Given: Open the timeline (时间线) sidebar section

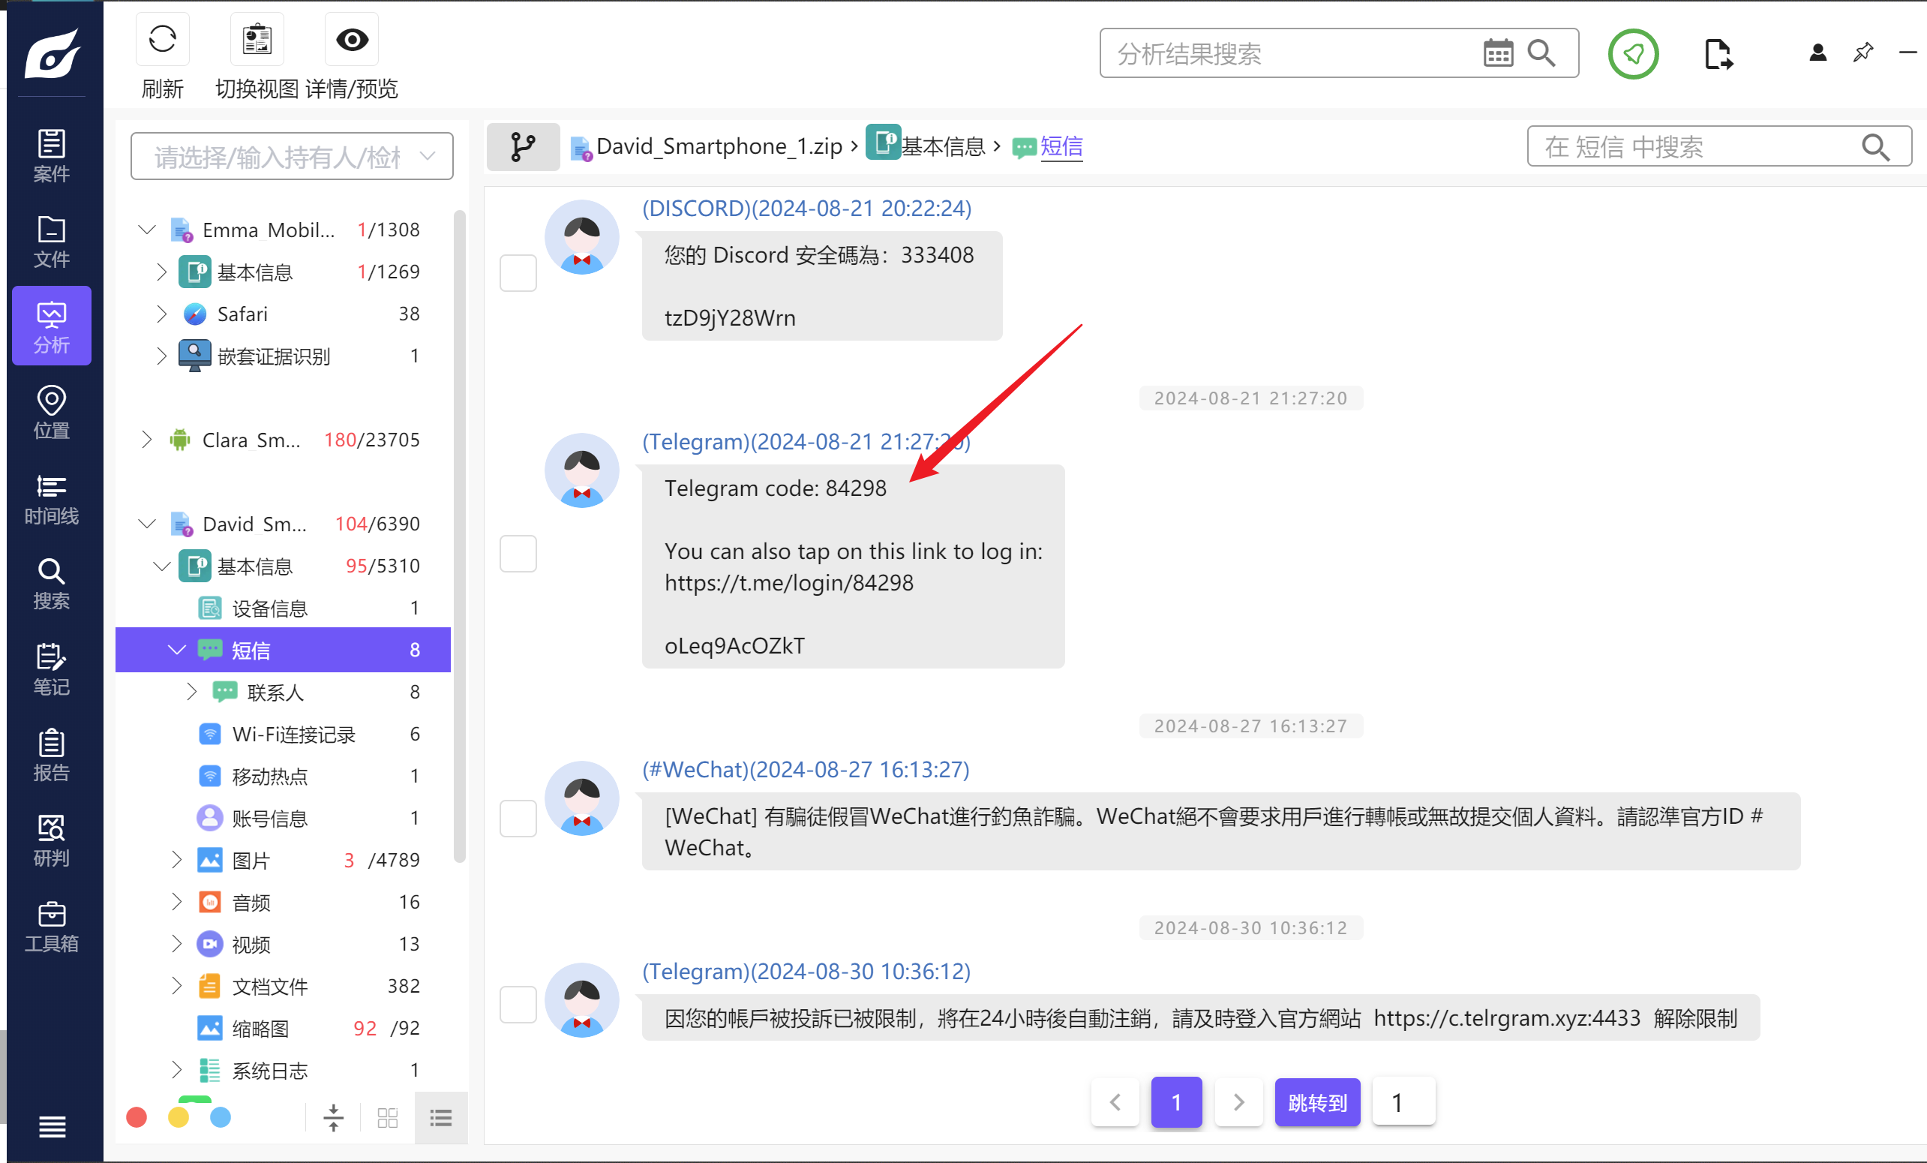Looking at the screenshot, I should point(52,500).
